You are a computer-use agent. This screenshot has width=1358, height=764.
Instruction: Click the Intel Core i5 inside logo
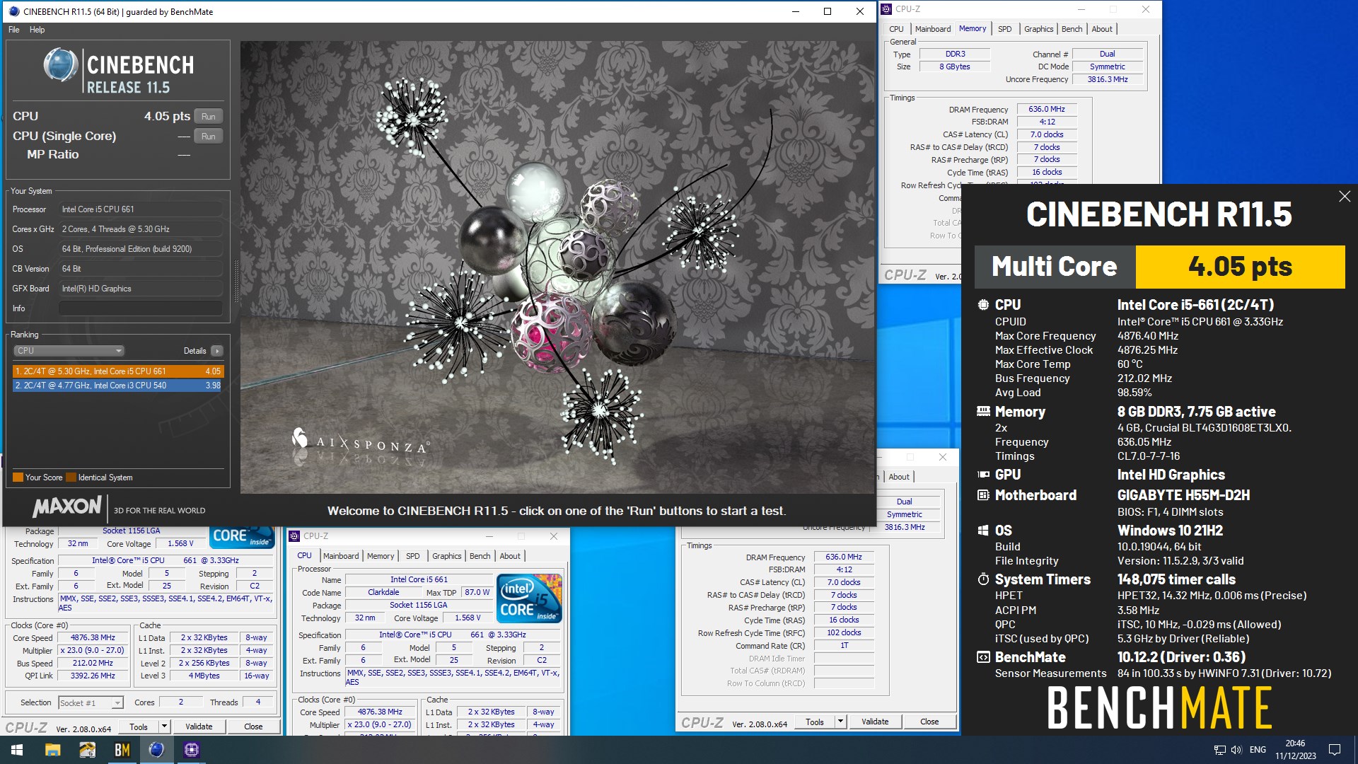[530, 598]
